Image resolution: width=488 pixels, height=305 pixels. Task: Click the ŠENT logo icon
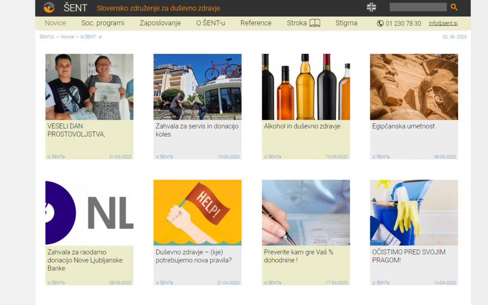tap(49, 8)
